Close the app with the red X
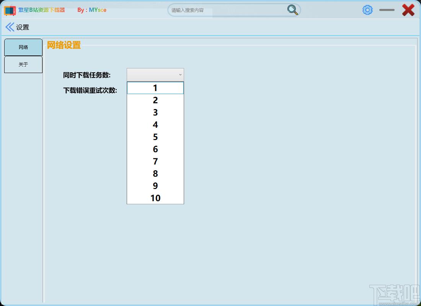The image size is (421, 306). (x=408, y=10)
